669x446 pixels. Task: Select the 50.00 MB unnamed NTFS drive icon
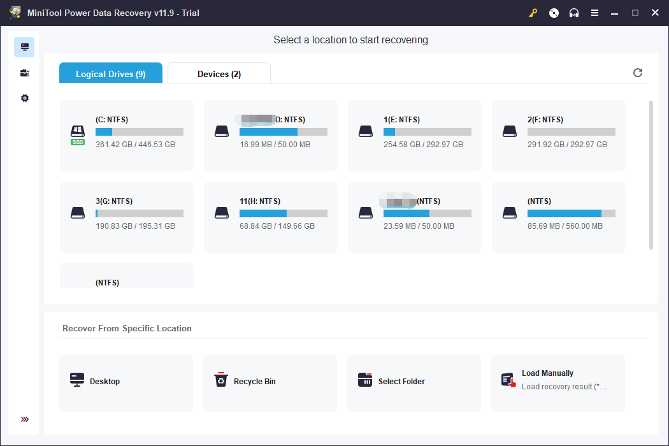coord(366,213)
